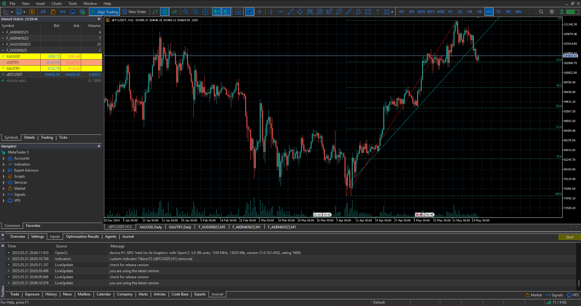
Task: Open the IDE MetaEditor icon
Action: pos(43,12)
